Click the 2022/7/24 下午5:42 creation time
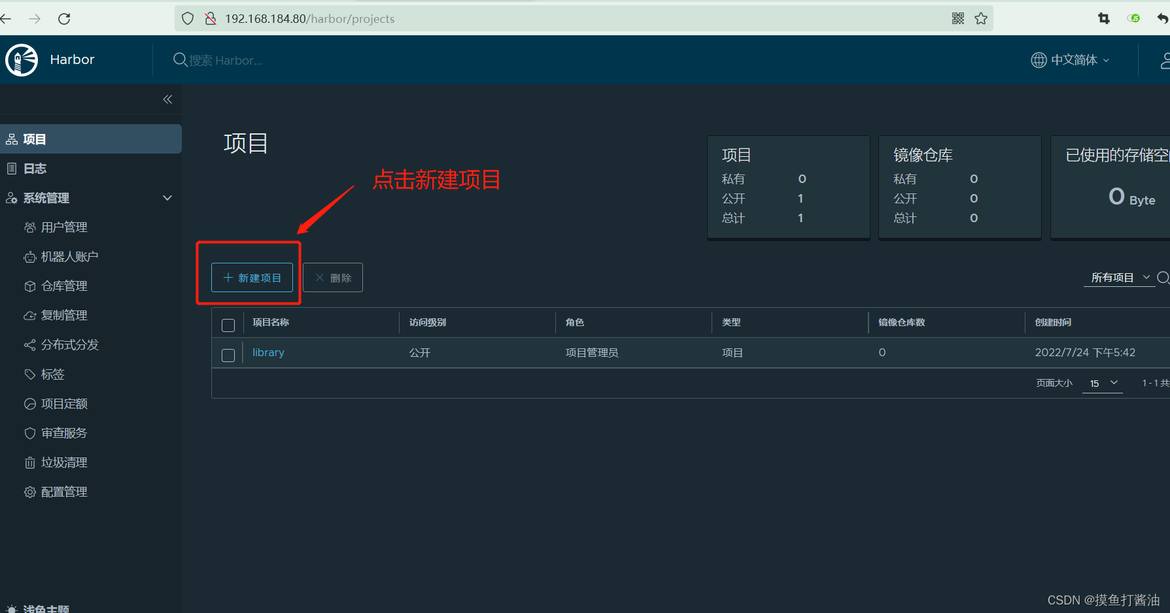This screenshot has width=1170, height=613. click(1085, 352)
